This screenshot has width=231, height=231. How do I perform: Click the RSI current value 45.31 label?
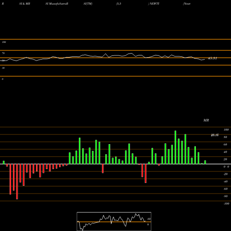coord(213,58)
